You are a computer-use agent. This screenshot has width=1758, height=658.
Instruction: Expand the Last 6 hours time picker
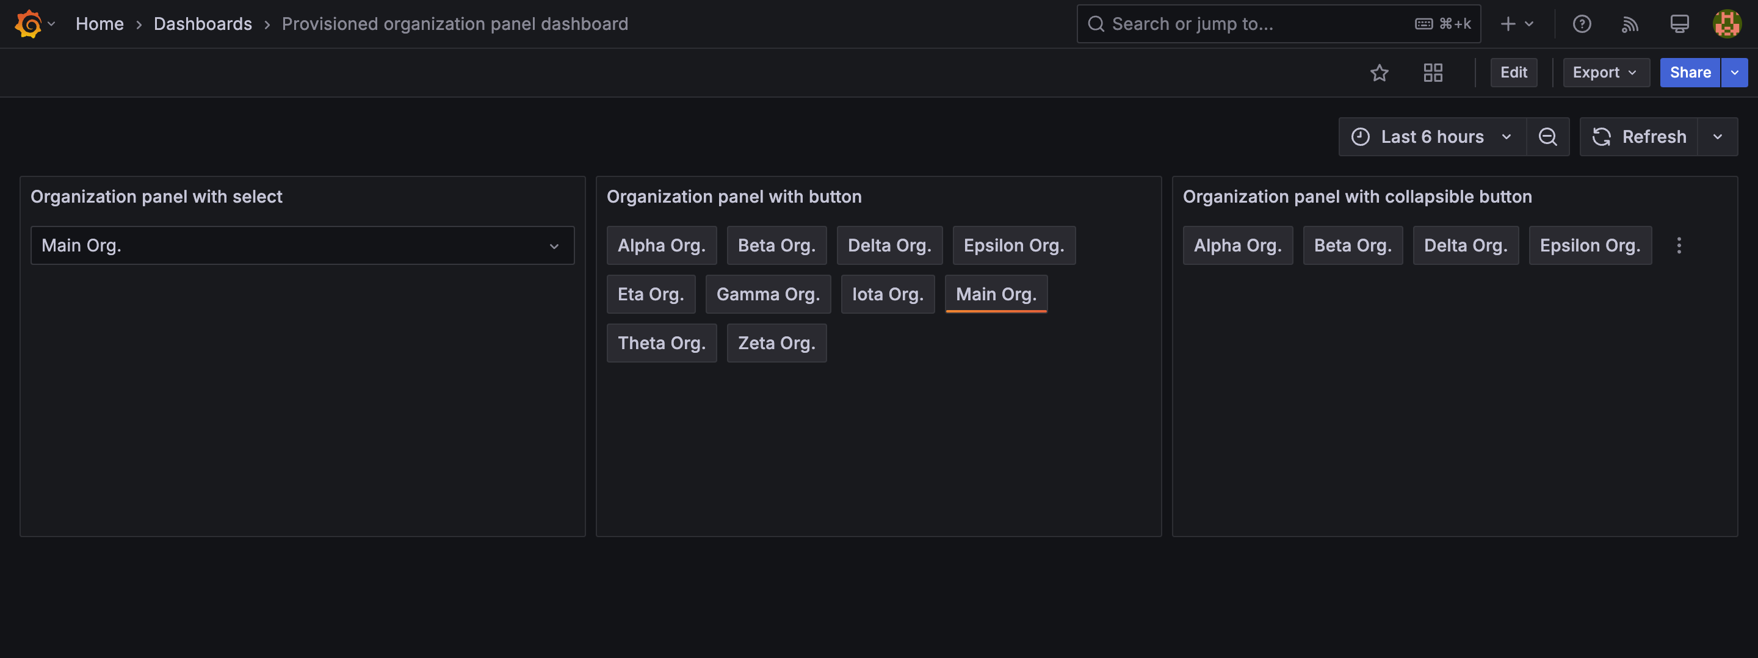(x=1432, y=137)
